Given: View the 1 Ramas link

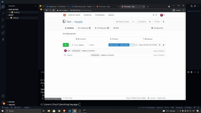Looking at the screenshot, I should click(x=114, y=39).
